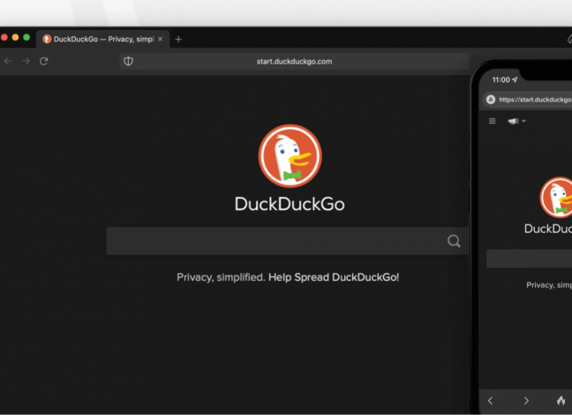
Task: Tap the search box on phone page
Action: (529, 259)
